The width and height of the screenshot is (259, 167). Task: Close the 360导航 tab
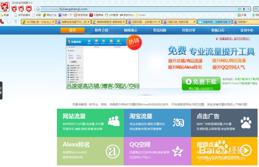pyautogui.click(x=53, y=22)
